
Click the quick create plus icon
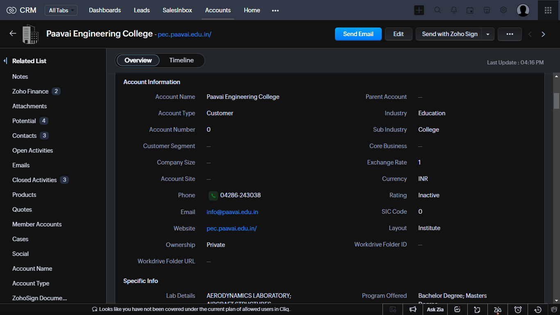point(419,10)
